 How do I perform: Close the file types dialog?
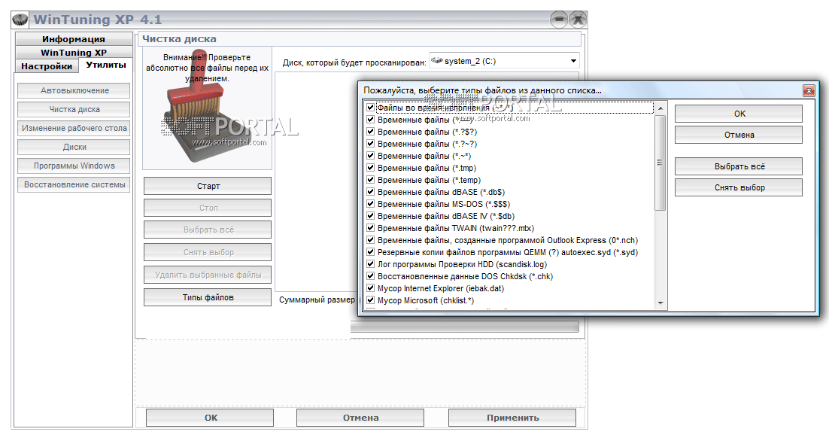point(809,90)
